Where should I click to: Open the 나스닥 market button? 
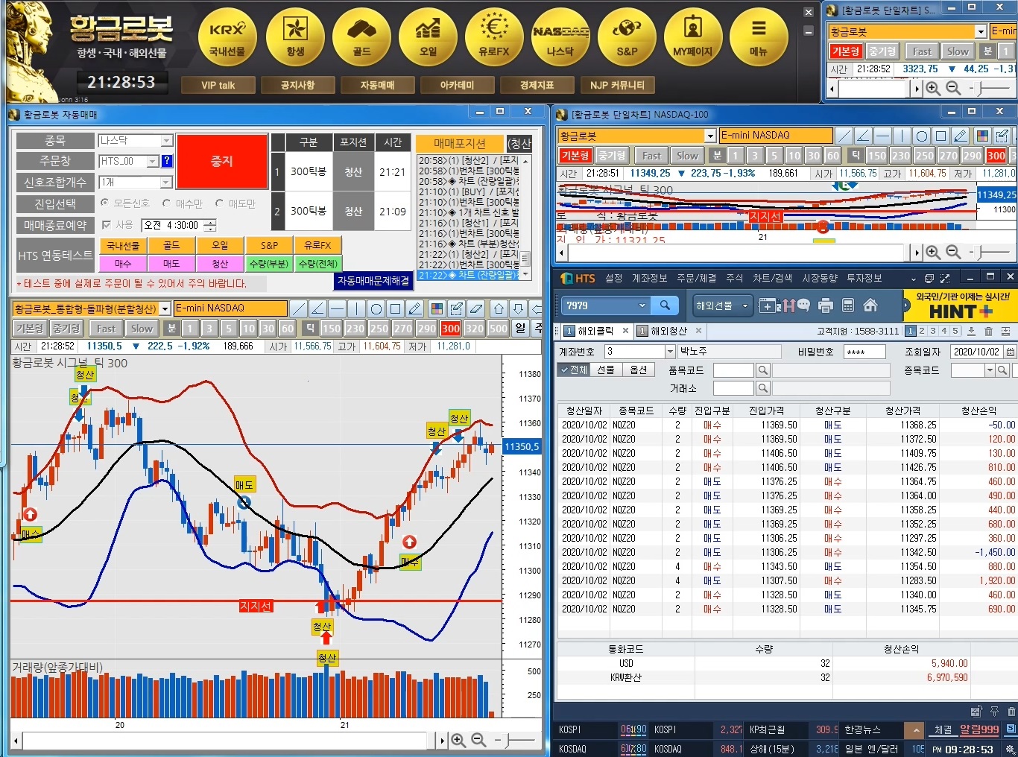[x=560, y=37]
